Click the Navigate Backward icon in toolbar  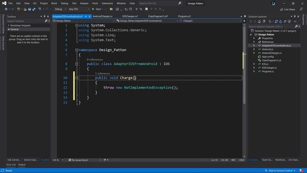[6, 9]
